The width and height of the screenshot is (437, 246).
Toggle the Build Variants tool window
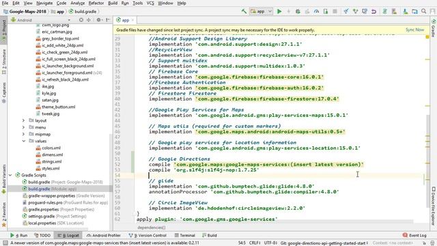pyautogui.click(x=3, y=179)
